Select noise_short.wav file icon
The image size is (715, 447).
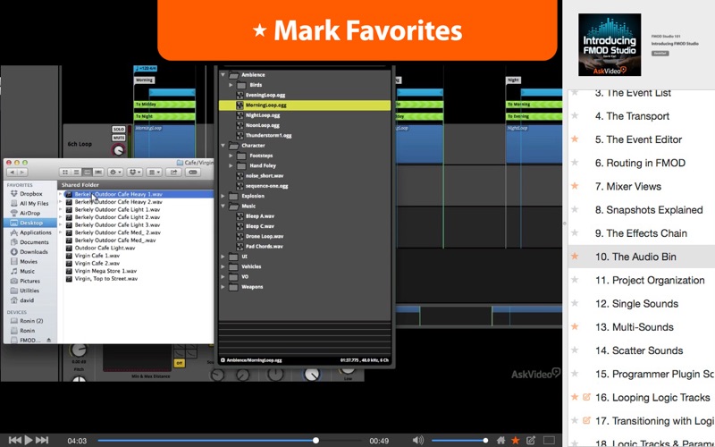(240, 175)
